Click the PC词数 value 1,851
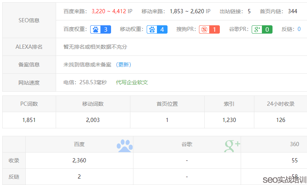 29,120
